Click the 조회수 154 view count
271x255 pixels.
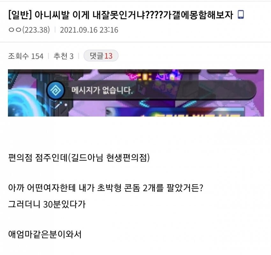tap(26, 56)
